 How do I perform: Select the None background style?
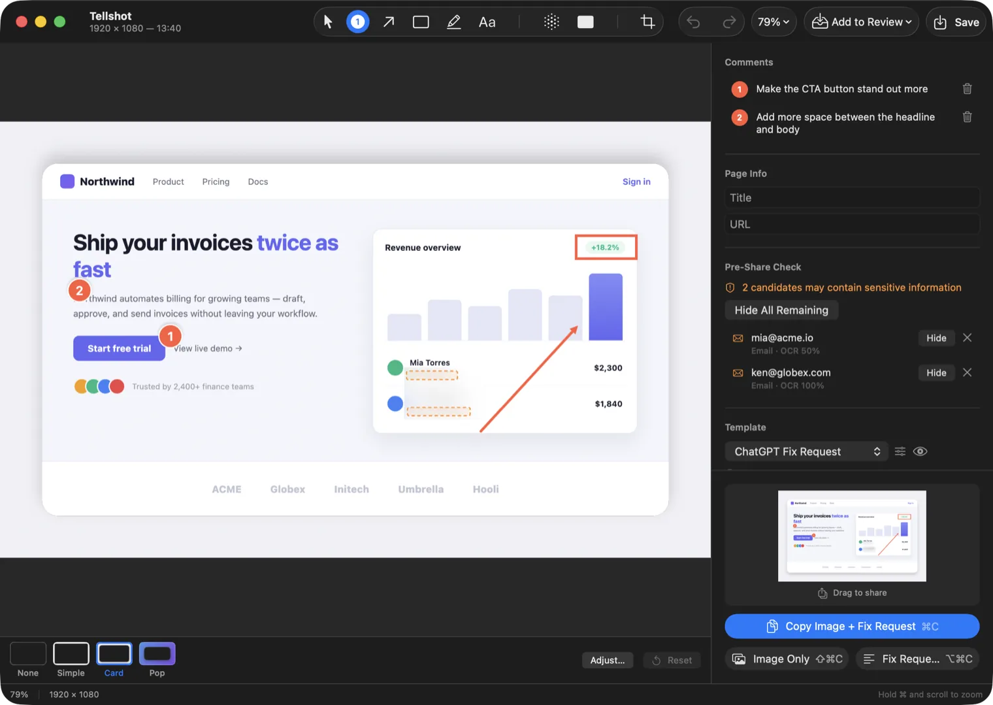[x=28, y=660]
